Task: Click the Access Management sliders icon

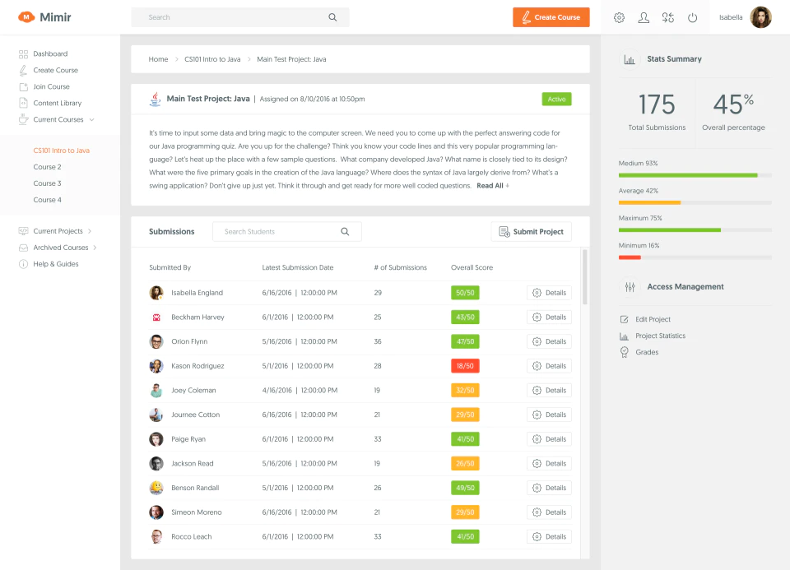Action: point(630,287)
